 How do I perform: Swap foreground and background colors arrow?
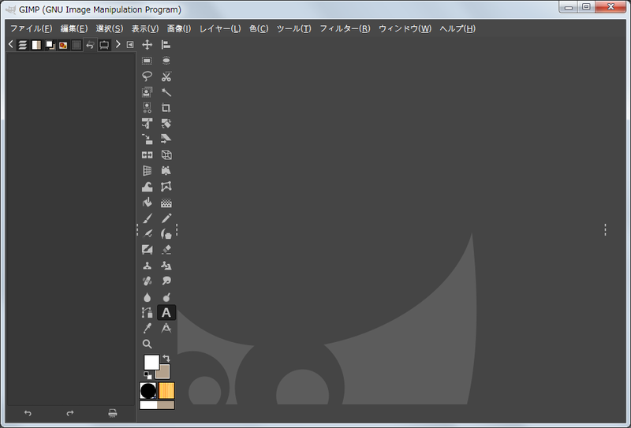166,358
